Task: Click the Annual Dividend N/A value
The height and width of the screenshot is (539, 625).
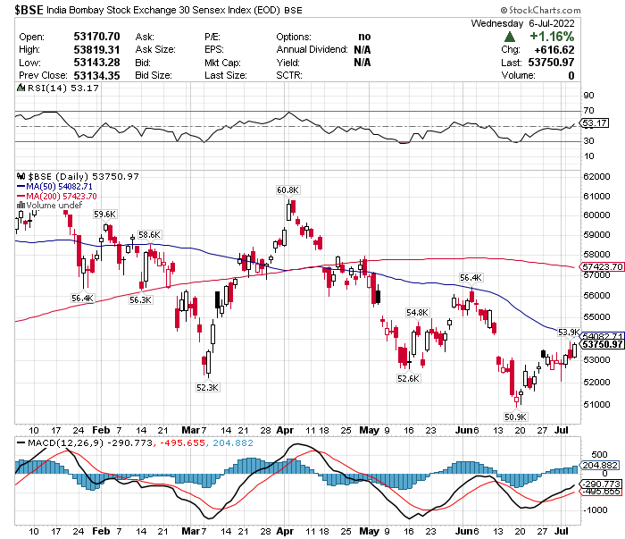Action: (x=362, y=49)
